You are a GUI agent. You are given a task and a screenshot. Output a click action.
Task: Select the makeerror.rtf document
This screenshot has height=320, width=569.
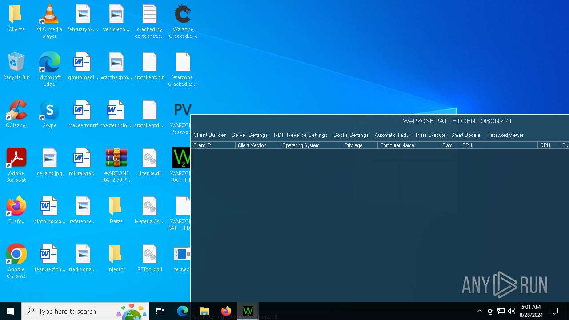click(83, 115)
